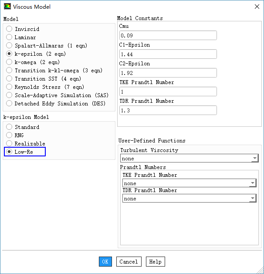
Task: Open Help for Viscous Model
Action: [156, 262]
